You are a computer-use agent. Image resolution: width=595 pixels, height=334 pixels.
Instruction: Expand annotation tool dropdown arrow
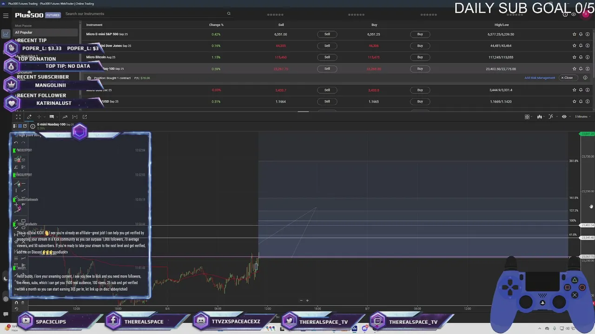click(x=57, y=117)
